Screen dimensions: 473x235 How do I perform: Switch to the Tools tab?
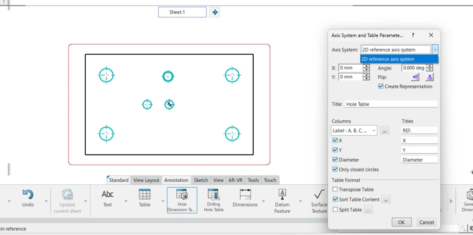(x=253, y=180)
